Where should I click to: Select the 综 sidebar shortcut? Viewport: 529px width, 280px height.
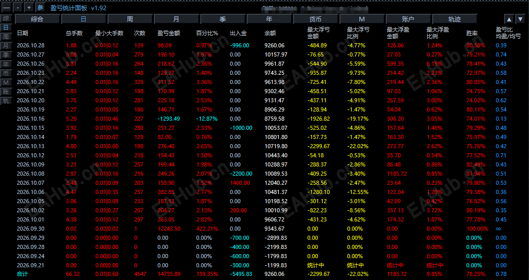(x=6, y=18)
